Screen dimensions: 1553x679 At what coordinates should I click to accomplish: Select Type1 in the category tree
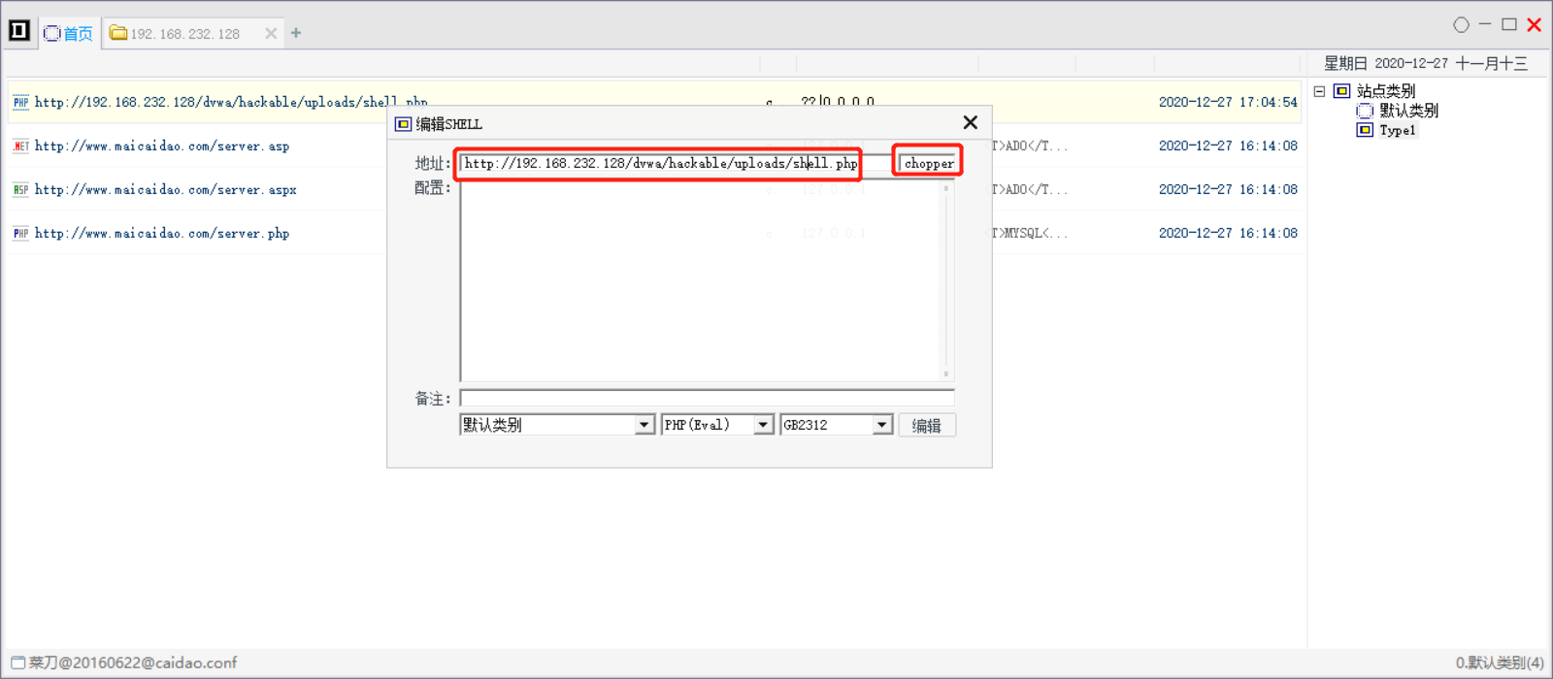(1398, 130)
